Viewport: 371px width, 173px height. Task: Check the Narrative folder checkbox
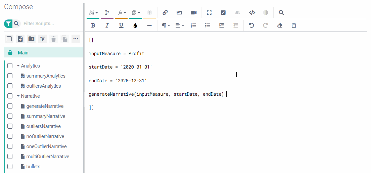(x=10, y=96)
